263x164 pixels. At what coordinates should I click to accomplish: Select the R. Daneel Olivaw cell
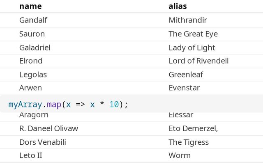pos(48,128)
